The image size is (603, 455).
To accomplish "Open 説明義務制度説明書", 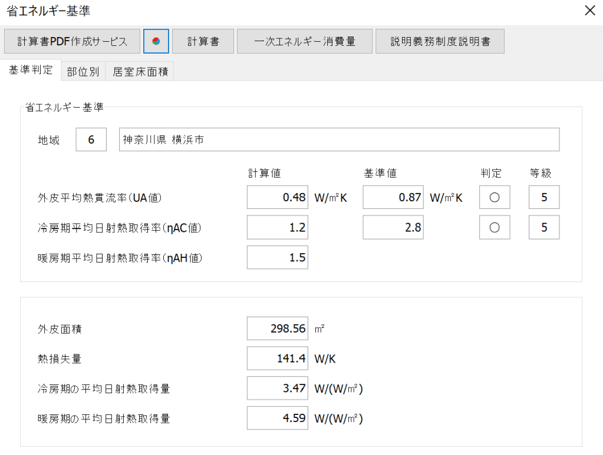I will 439,41.
